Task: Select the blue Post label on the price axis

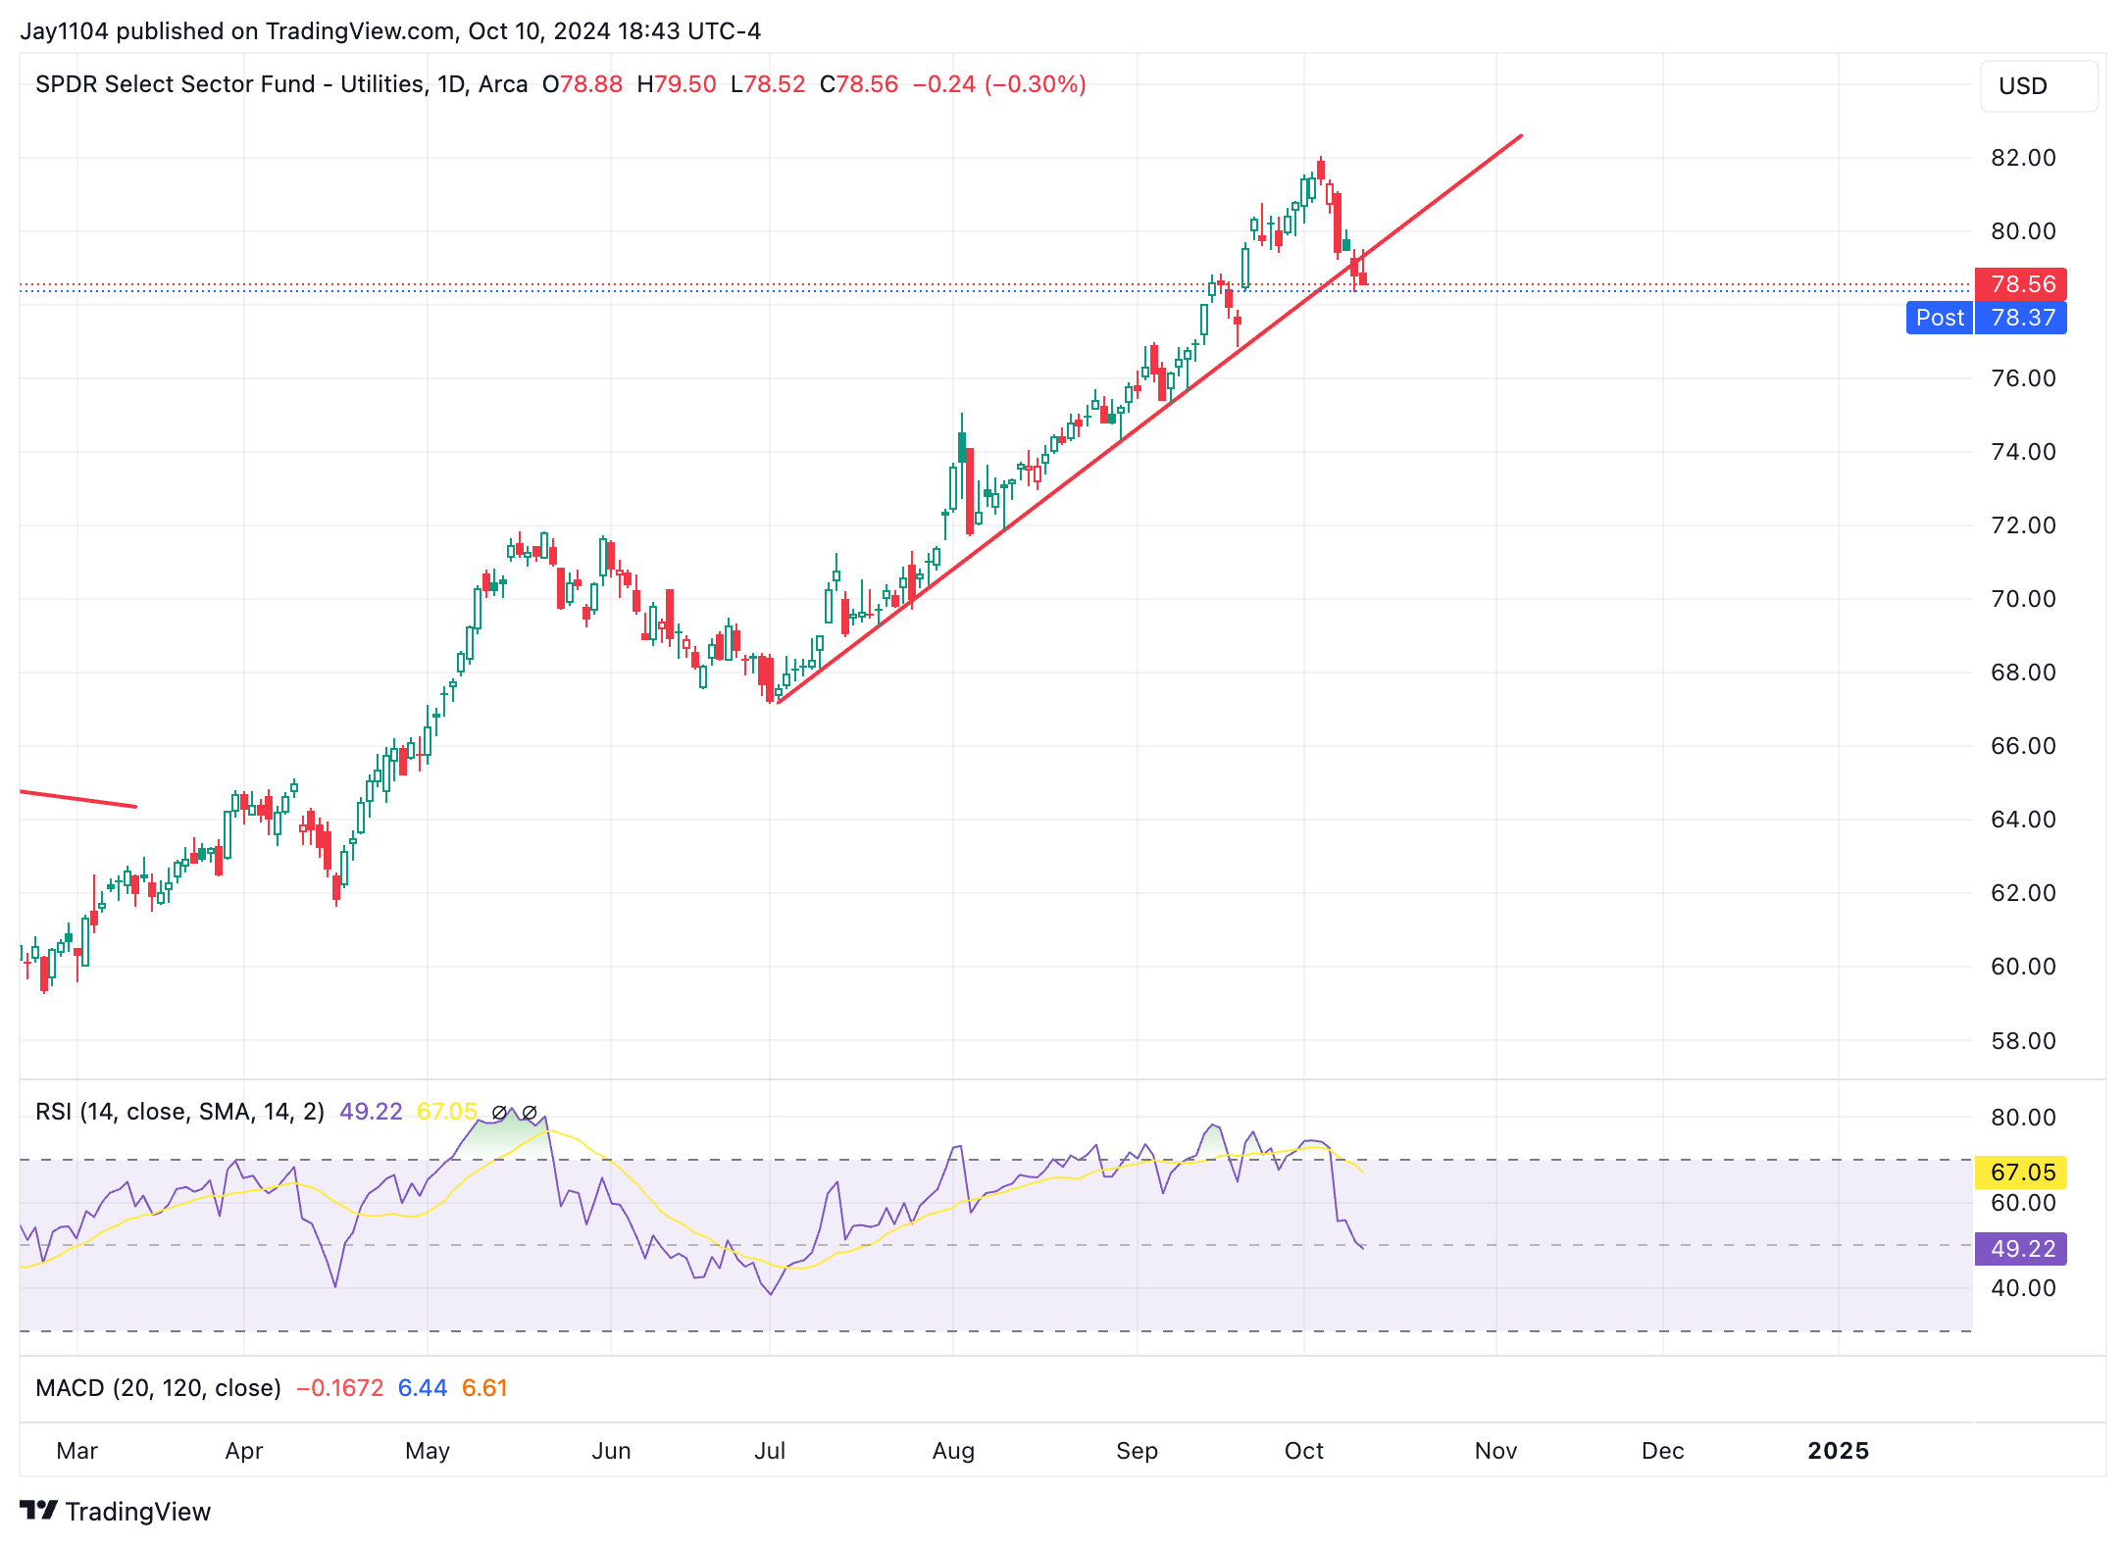Action: coord(1940,318)
